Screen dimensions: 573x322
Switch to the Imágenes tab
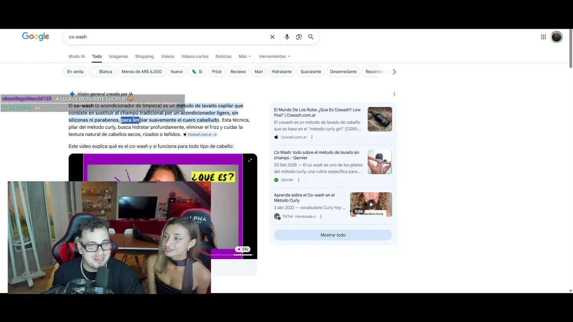118,56
